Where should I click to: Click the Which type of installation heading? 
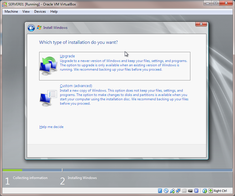pyautogui.click(x=79, y=42)
